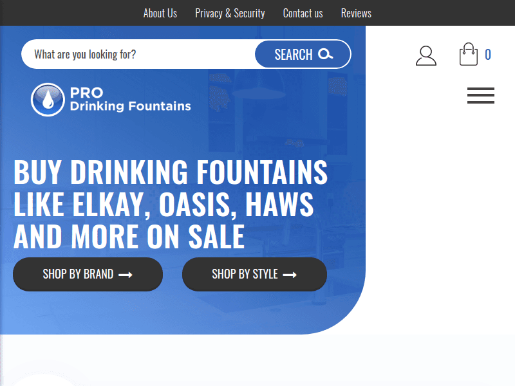Click the SEARCH button

click(x=303, y=54)
